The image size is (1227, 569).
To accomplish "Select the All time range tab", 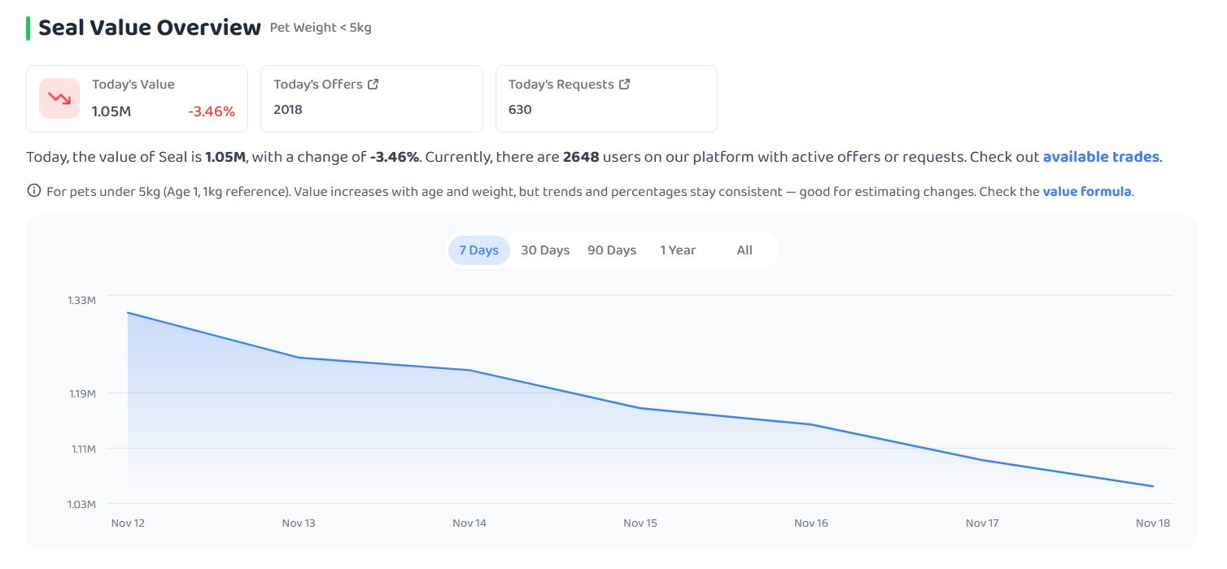I will (744, 250).
